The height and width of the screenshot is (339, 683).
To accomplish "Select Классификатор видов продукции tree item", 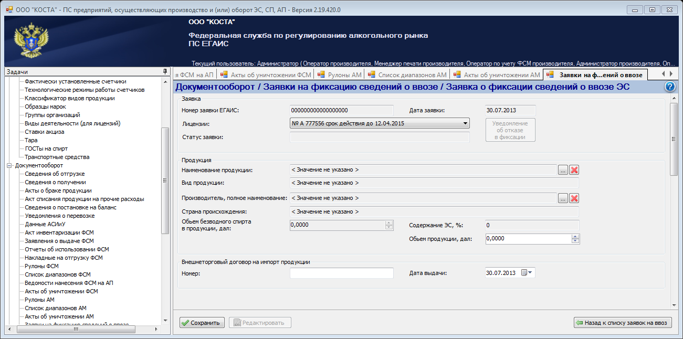I will pos(70,98).
